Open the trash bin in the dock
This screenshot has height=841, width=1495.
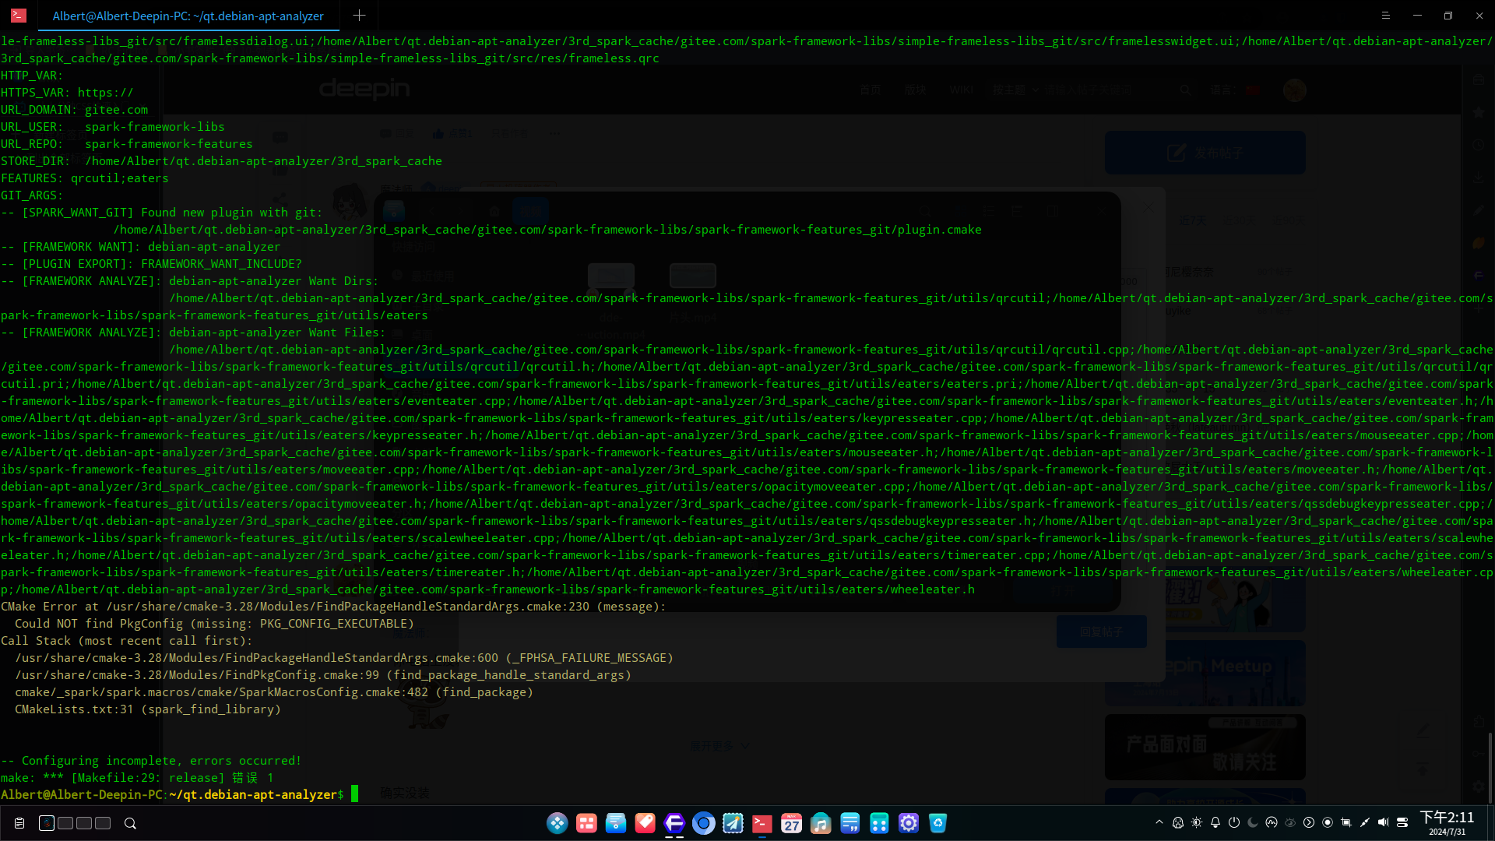(938, 823)
